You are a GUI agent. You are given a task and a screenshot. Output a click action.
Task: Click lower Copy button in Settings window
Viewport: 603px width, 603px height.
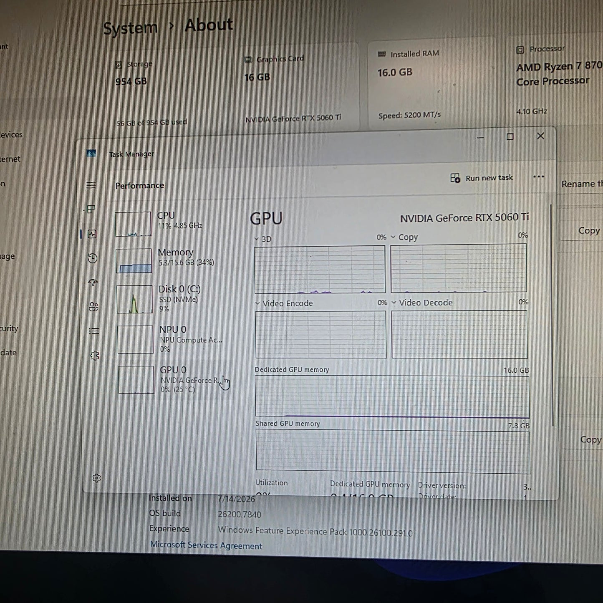[x=590, y=439]
